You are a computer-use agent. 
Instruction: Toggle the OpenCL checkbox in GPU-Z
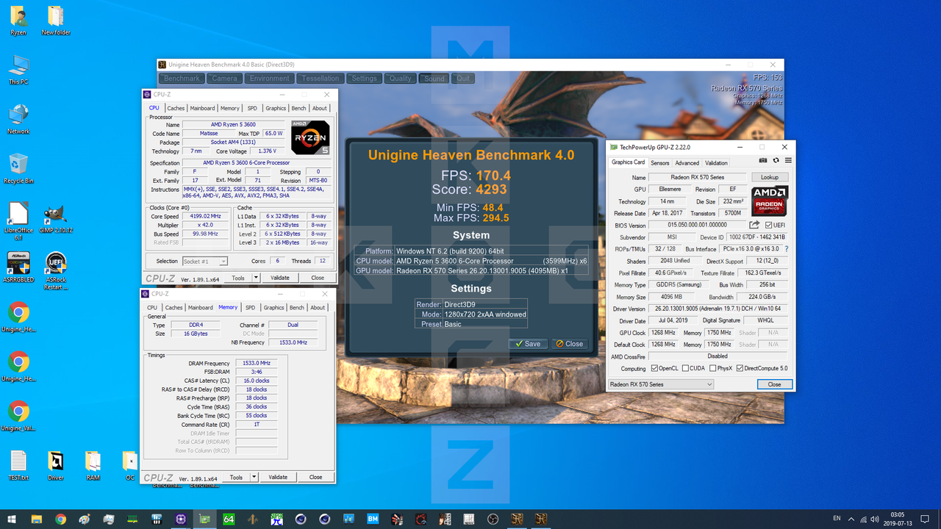click(655, 368)
